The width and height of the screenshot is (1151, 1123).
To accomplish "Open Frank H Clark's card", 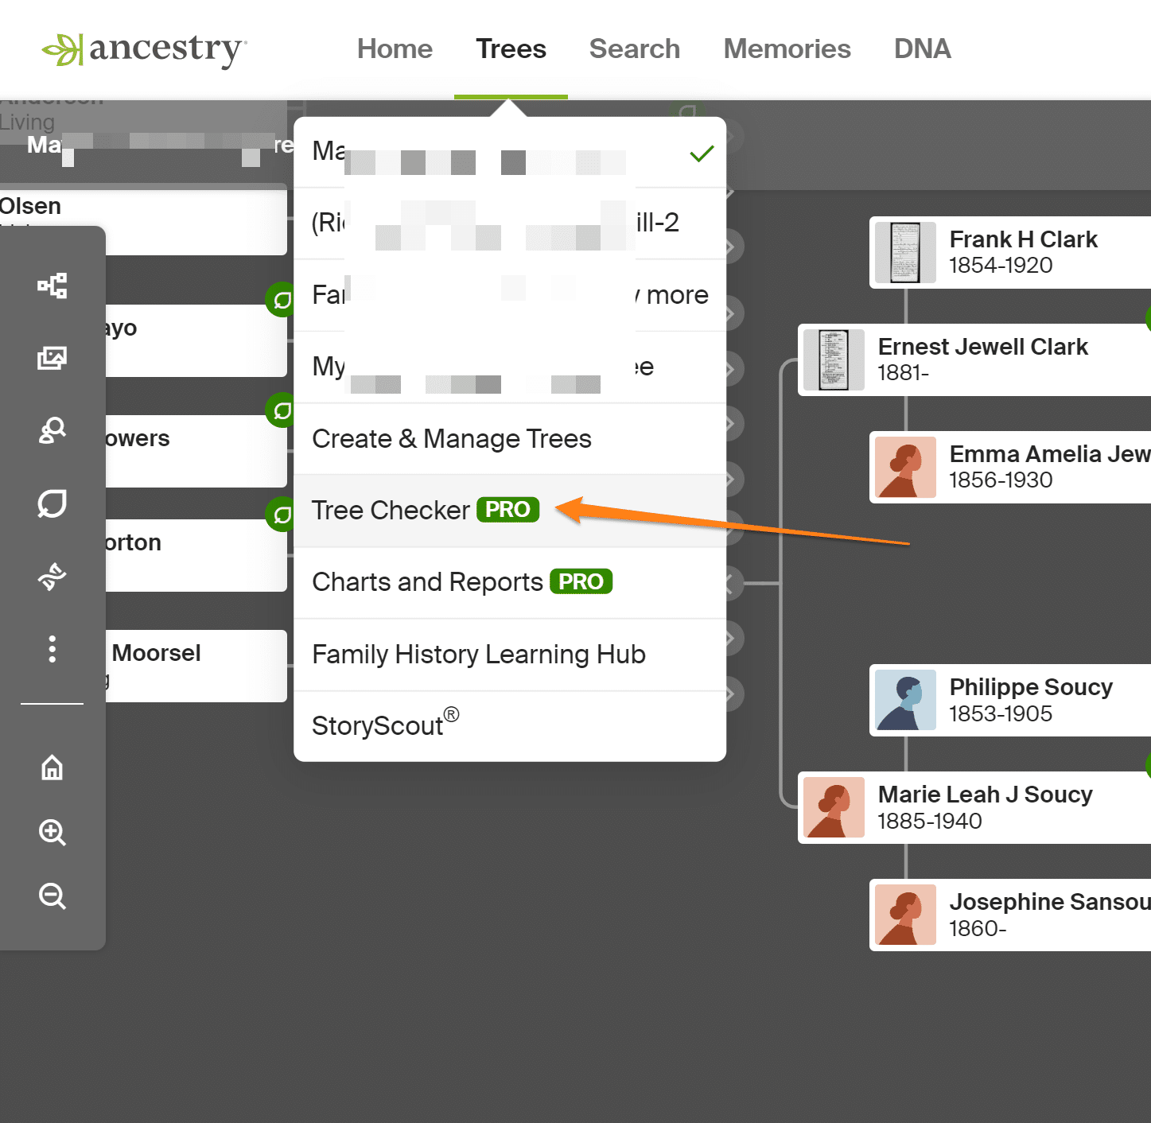I will point(1010,252).
